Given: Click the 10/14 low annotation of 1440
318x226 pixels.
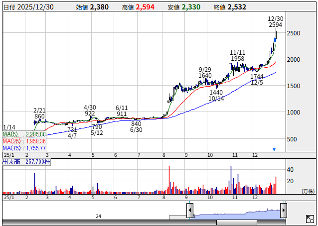Looking at the screenshot, I should point(216,96).
